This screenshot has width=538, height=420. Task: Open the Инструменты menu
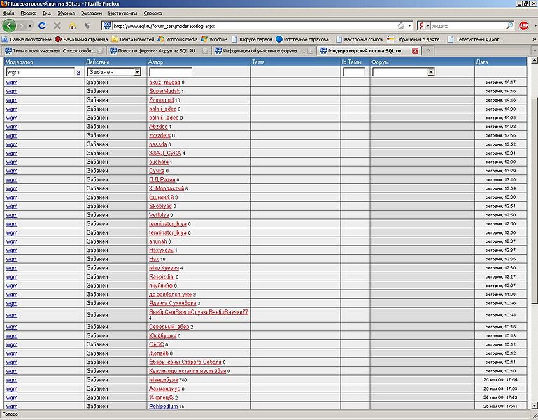[x=122, y=13]
